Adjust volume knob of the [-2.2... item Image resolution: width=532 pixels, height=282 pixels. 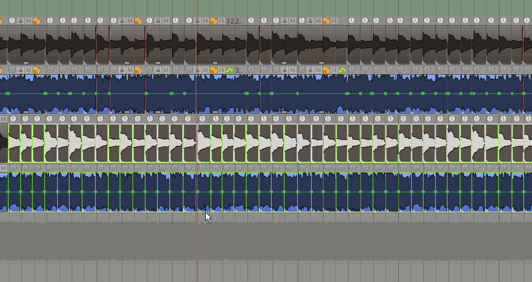tap(189, 21)
